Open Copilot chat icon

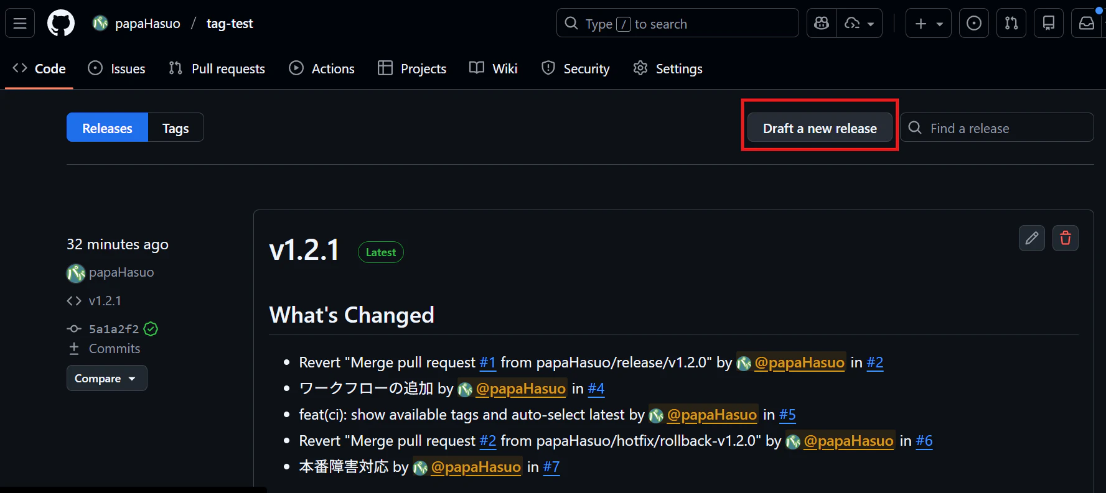tap(822, 24)
